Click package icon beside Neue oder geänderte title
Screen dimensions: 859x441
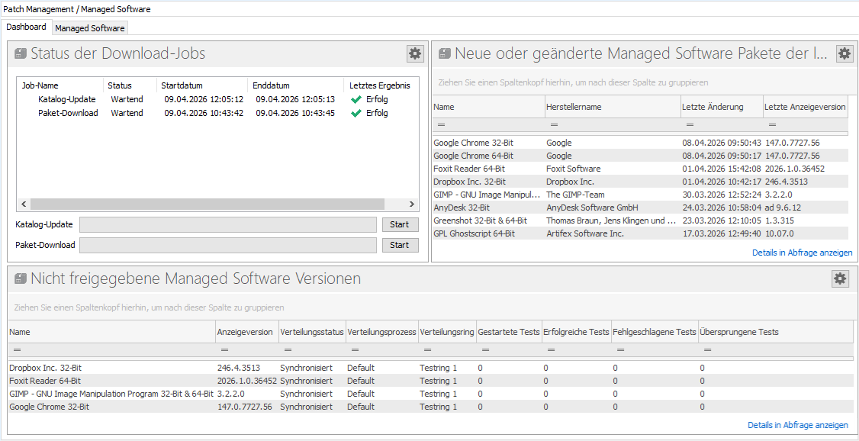coord(444,53)
